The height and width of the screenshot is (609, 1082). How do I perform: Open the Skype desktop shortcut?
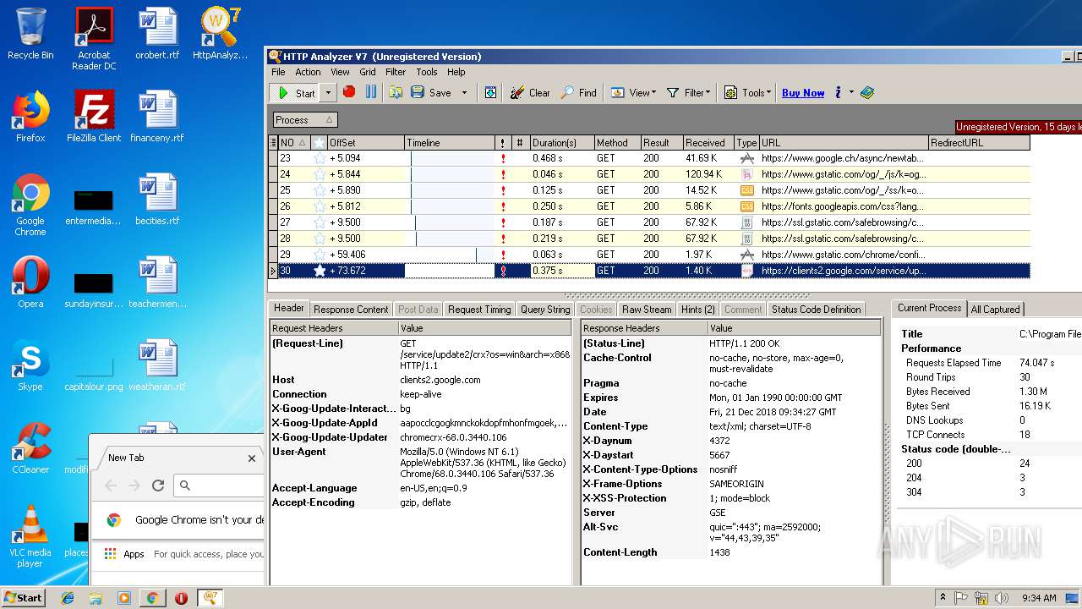pyautogui.click(x=30, y=365)
